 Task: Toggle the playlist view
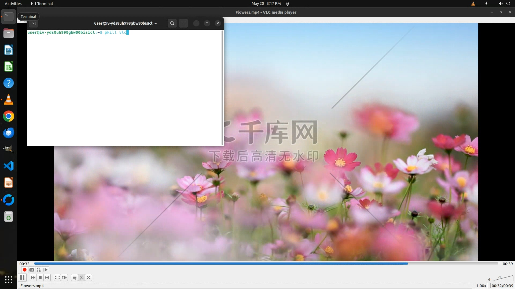coord(75,277)
